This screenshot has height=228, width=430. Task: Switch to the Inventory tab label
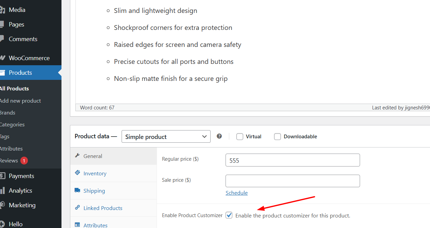click(x=95, y=173)
